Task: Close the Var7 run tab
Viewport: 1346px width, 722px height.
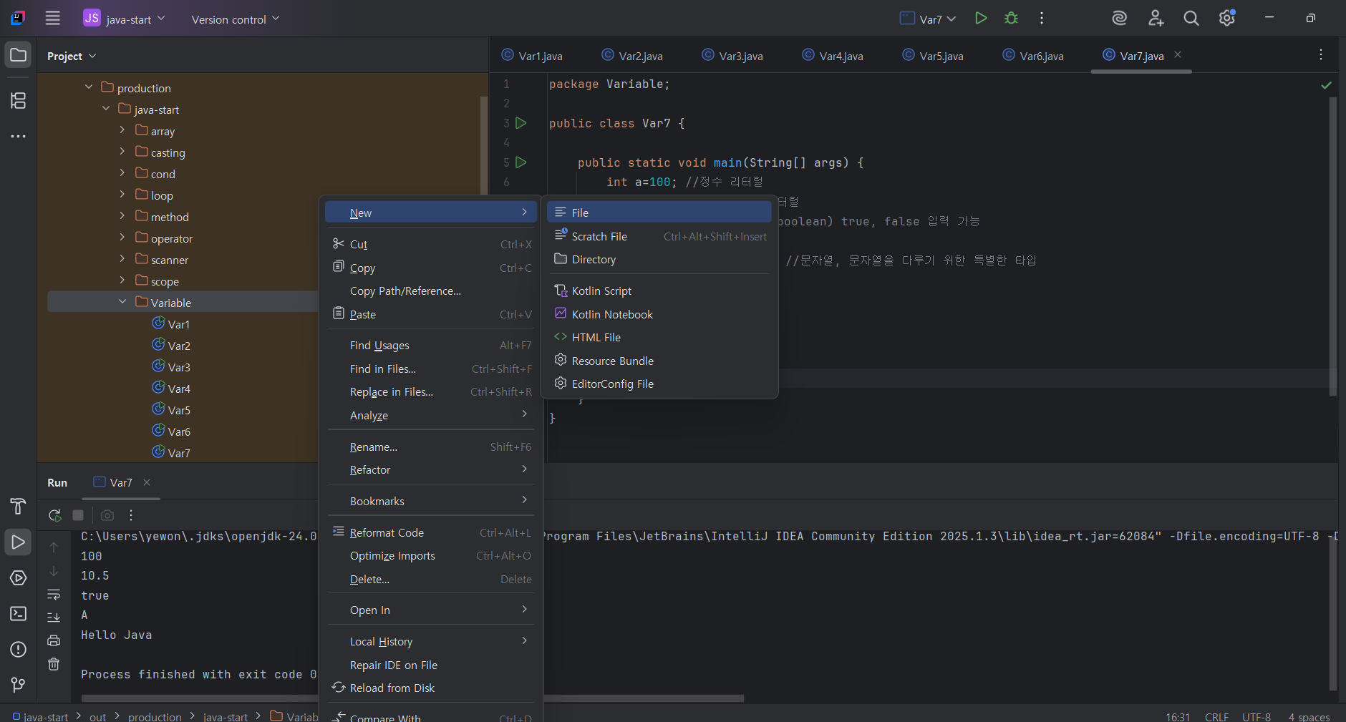Action: (147, 482)
